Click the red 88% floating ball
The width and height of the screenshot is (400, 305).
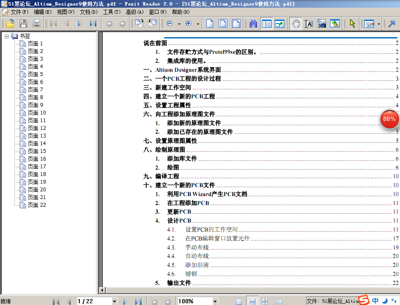click(x=389, y=119)
